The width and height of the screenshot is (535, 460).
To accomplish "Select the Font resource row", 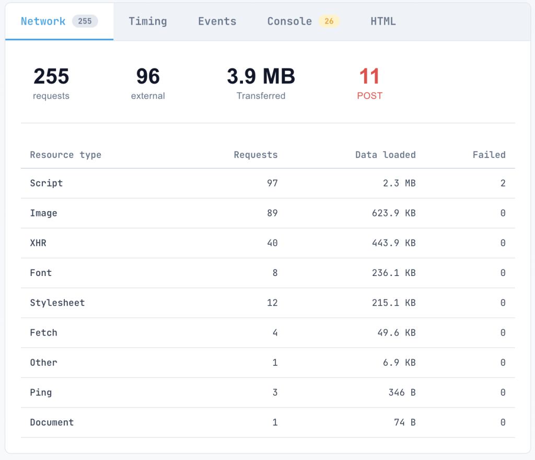I will 268,273.
